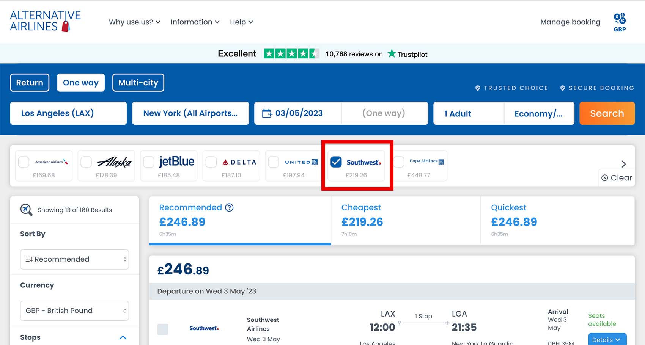Open the Manage booking link
The height and width of the screenshot is (345, 645).
coord(570,22)
